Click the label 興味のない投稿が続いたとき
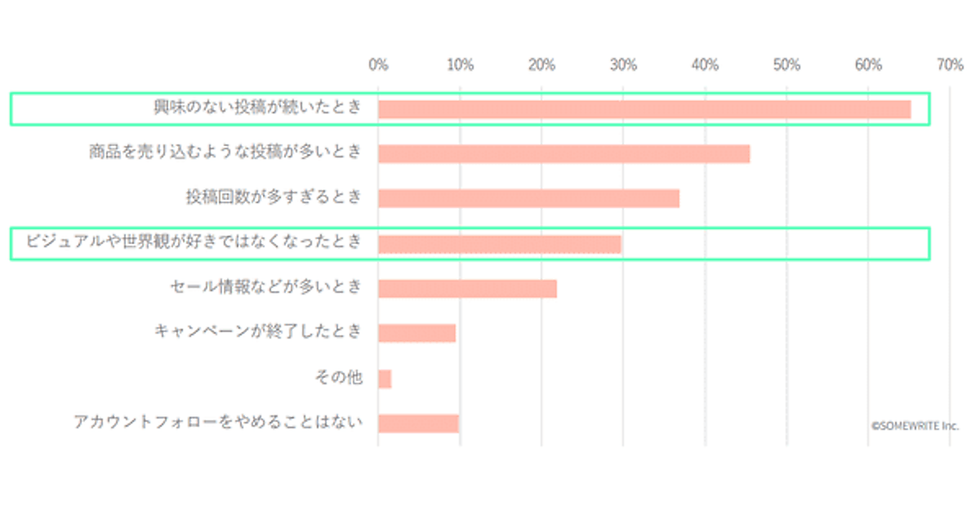This screenshot has width=980, height=514. pos(257,107)
